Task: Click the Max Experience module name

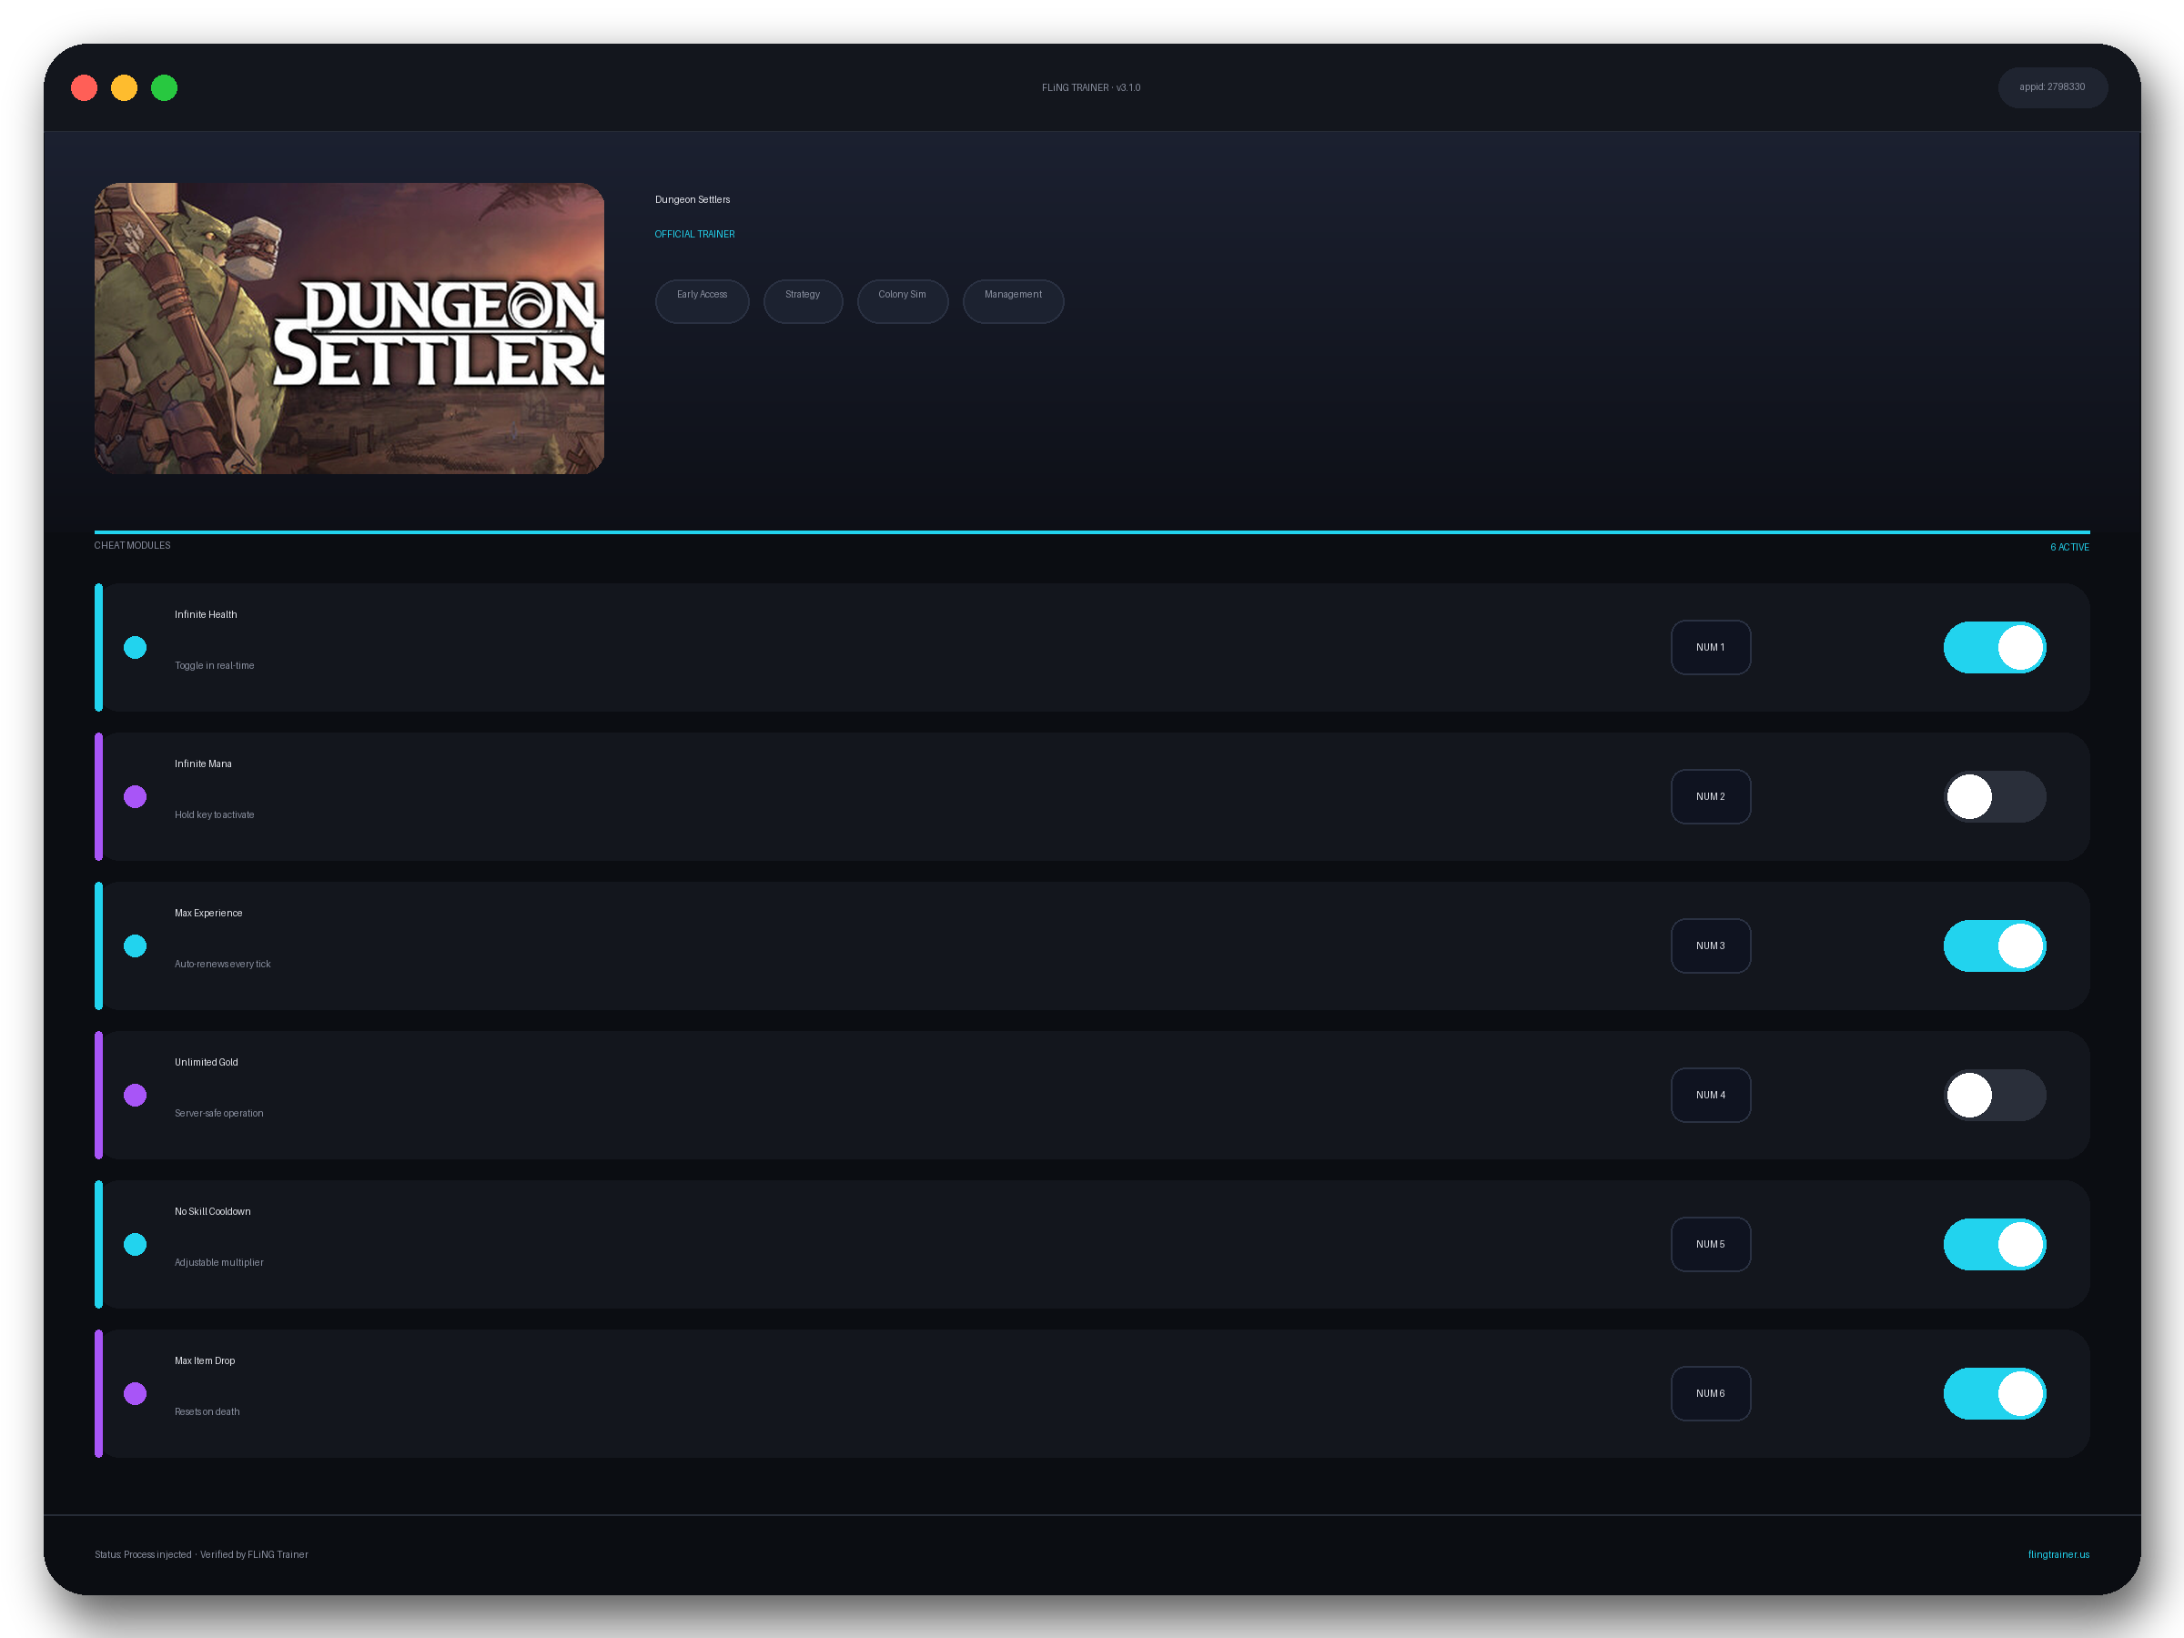Action: click(208, 913)
